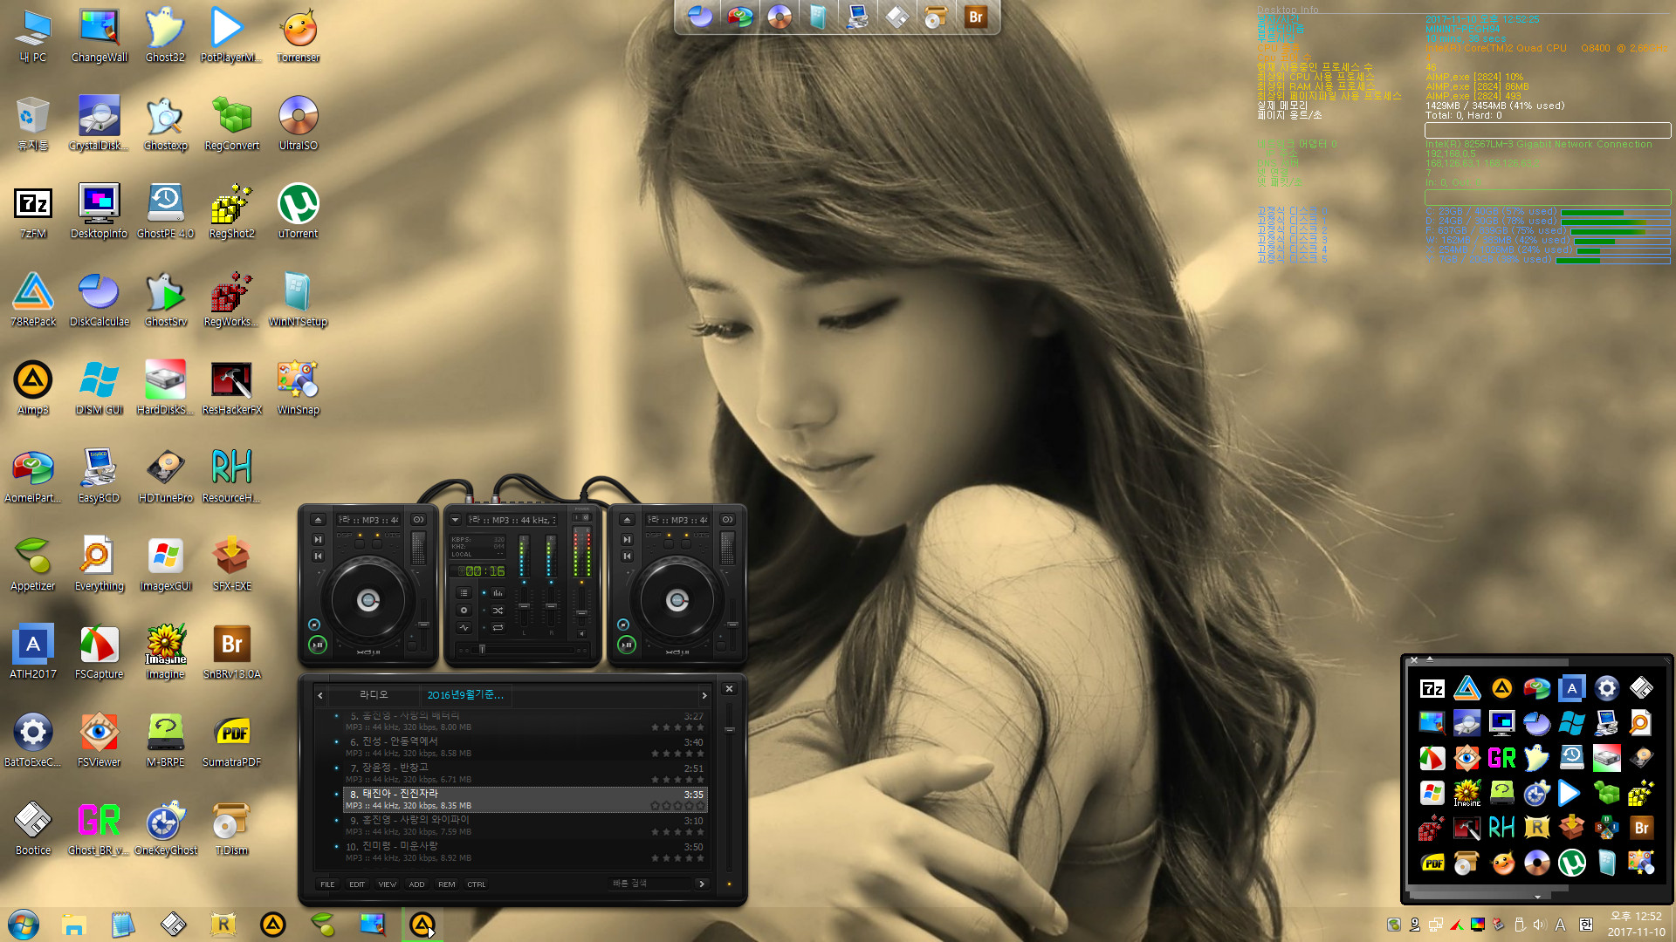Toggle the left deck UIS button
The width and height of the screenshot is (1676, 942).
[377, 544]
